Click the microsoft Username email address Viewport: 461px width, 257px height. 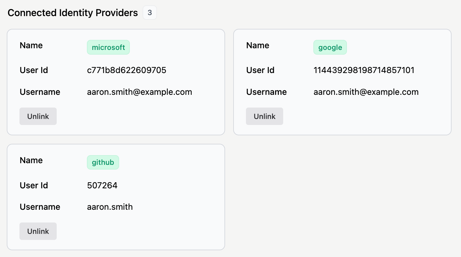click(140, 92)
